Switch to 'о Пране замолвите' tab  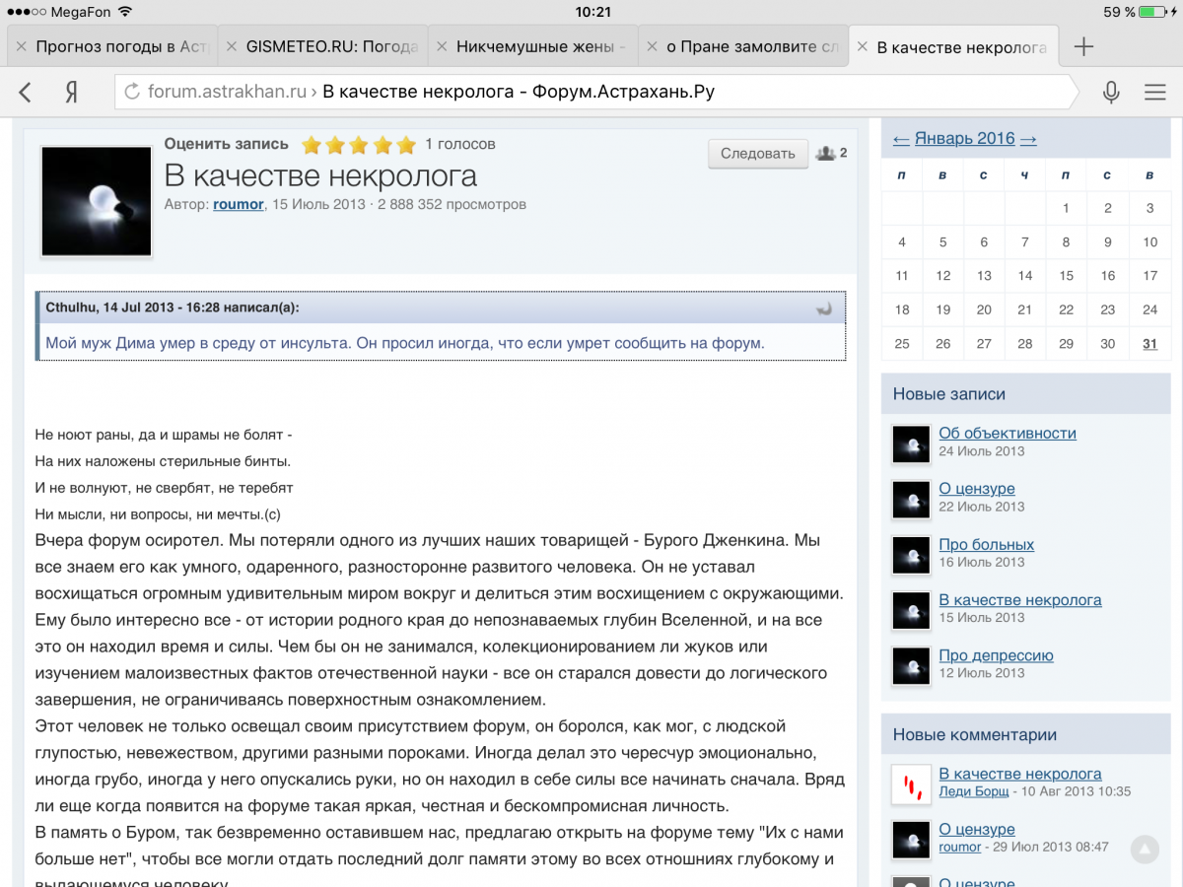(743, 46)
